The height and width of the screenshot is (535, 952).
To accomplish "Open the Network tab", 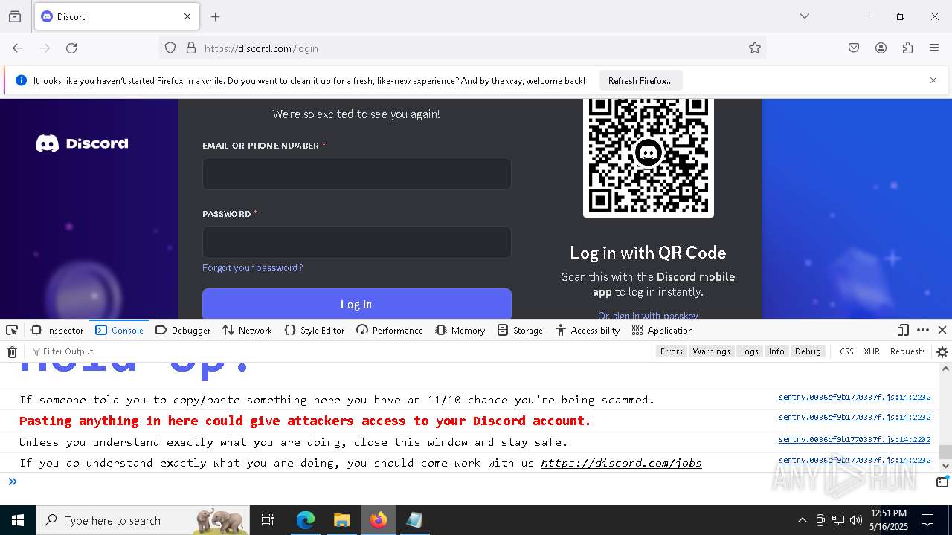I will pos(247,330).
